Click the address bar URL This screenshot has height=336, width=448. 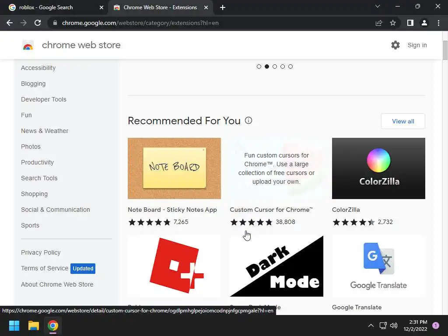[140, 23]
